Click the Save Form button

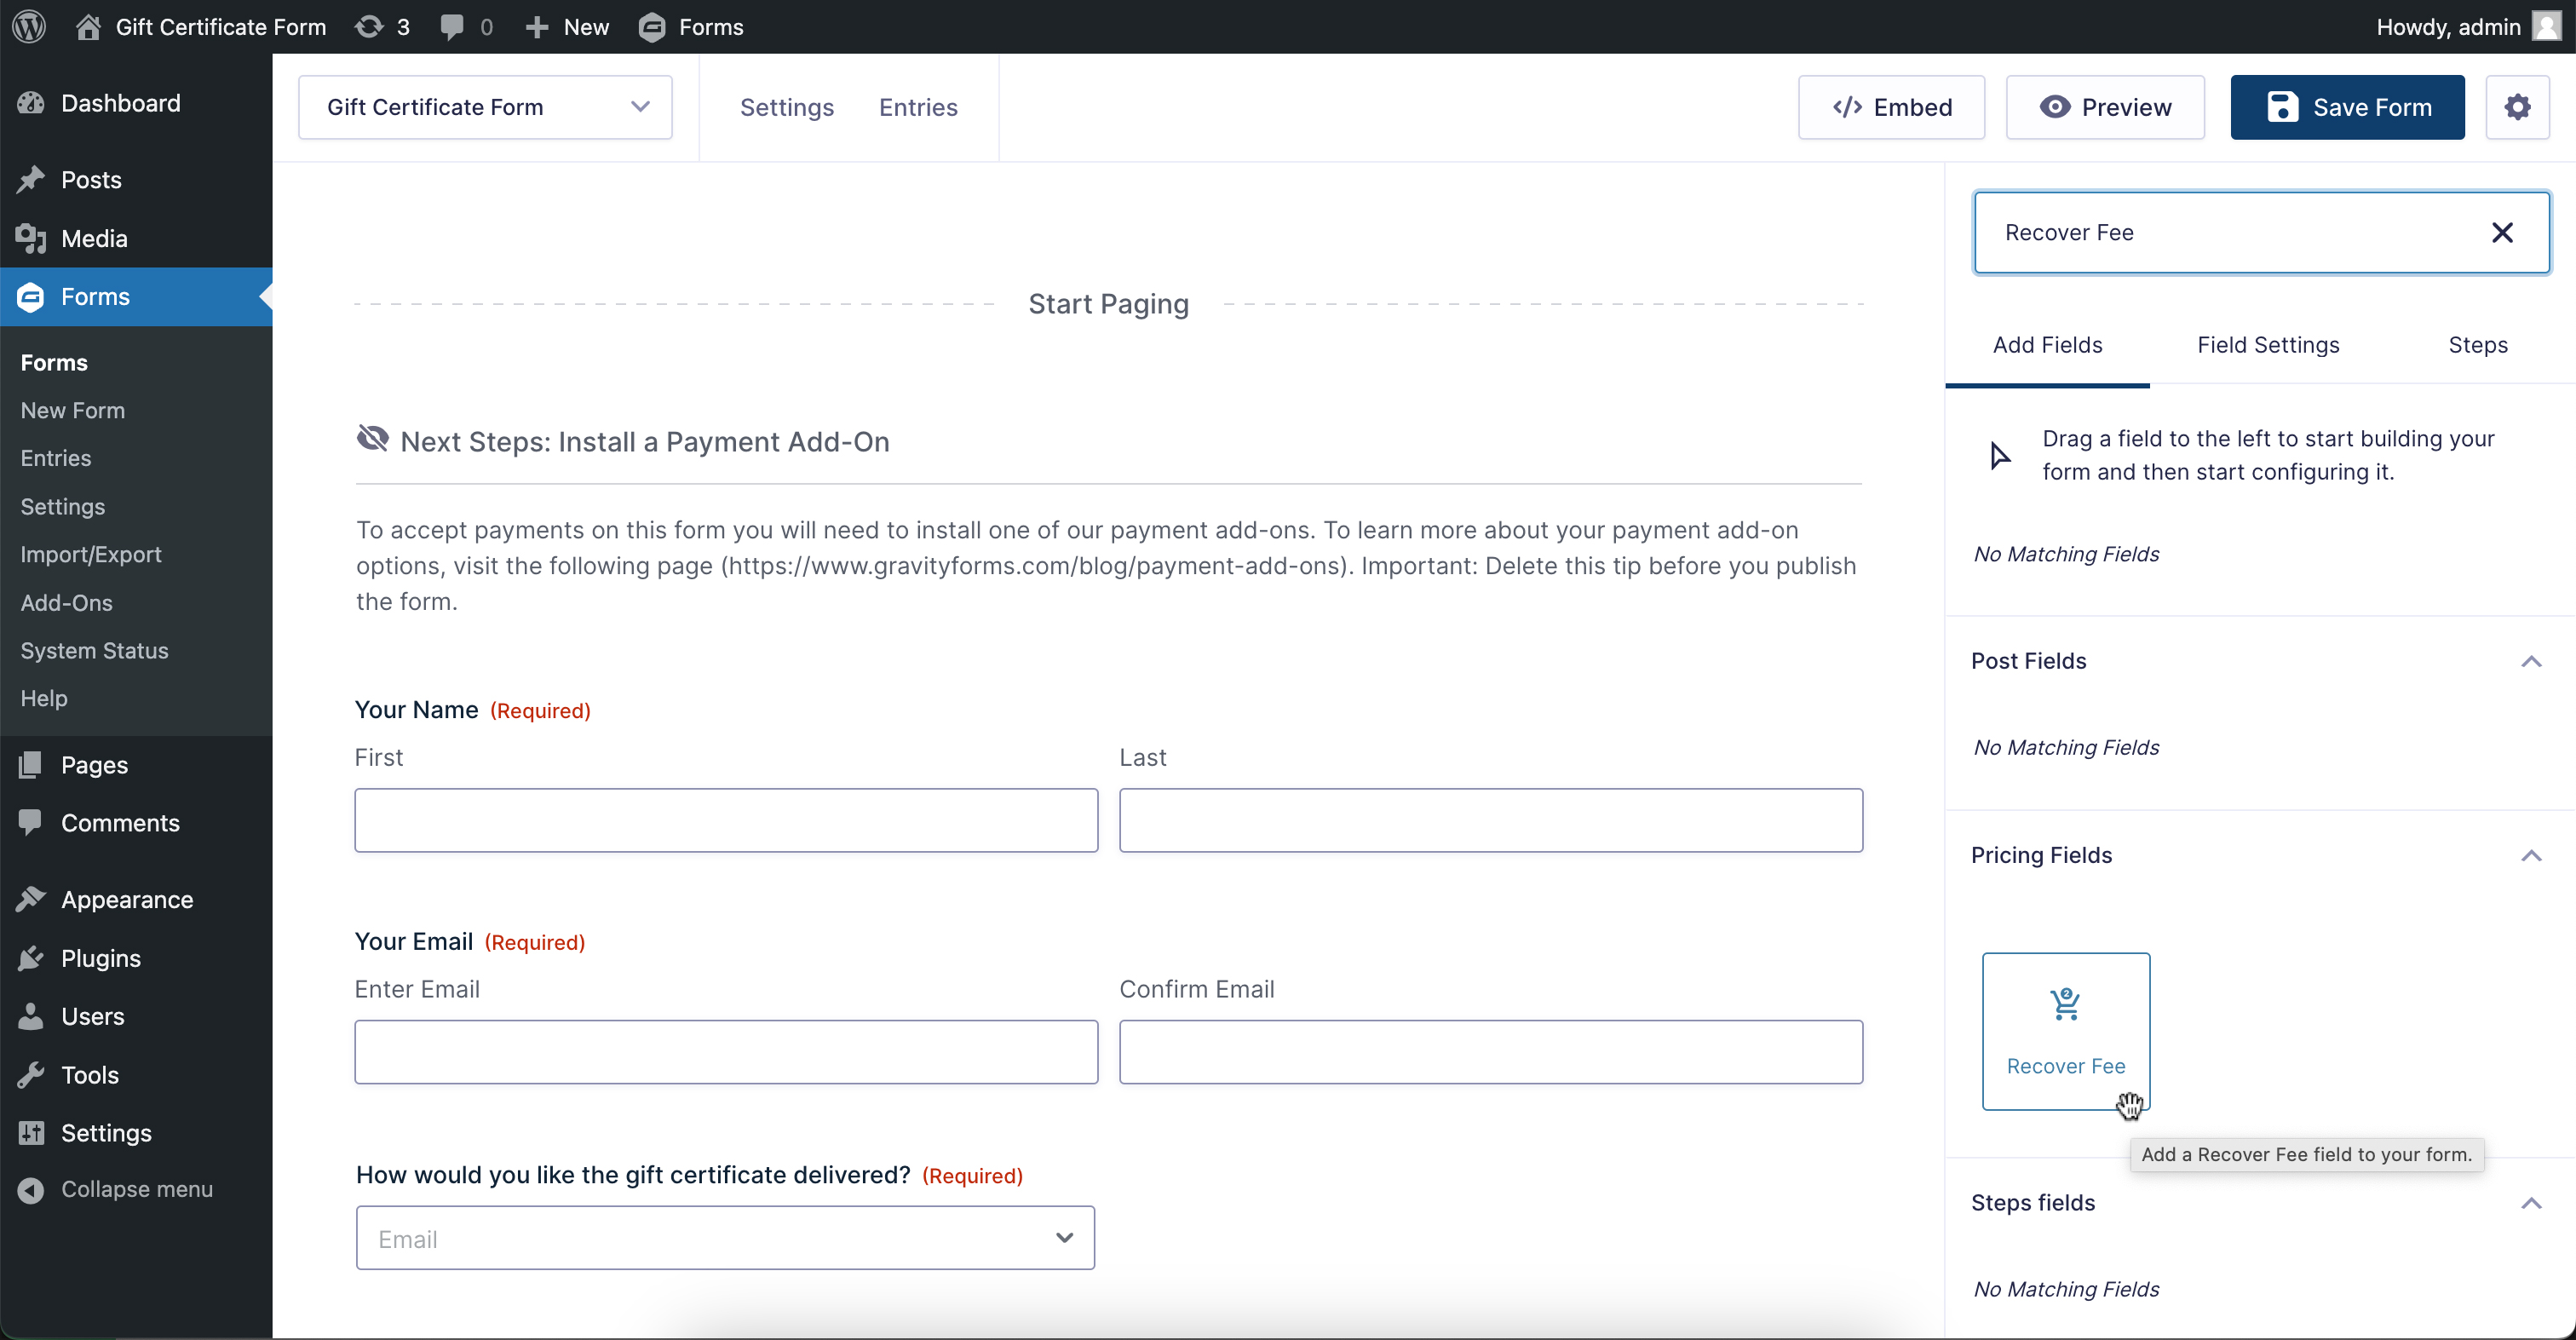[2347, 107]
